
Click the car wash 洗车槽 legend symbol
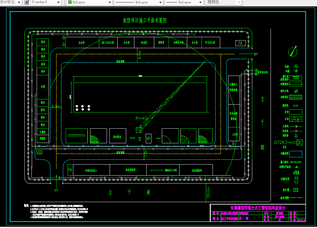pos(296,190)
